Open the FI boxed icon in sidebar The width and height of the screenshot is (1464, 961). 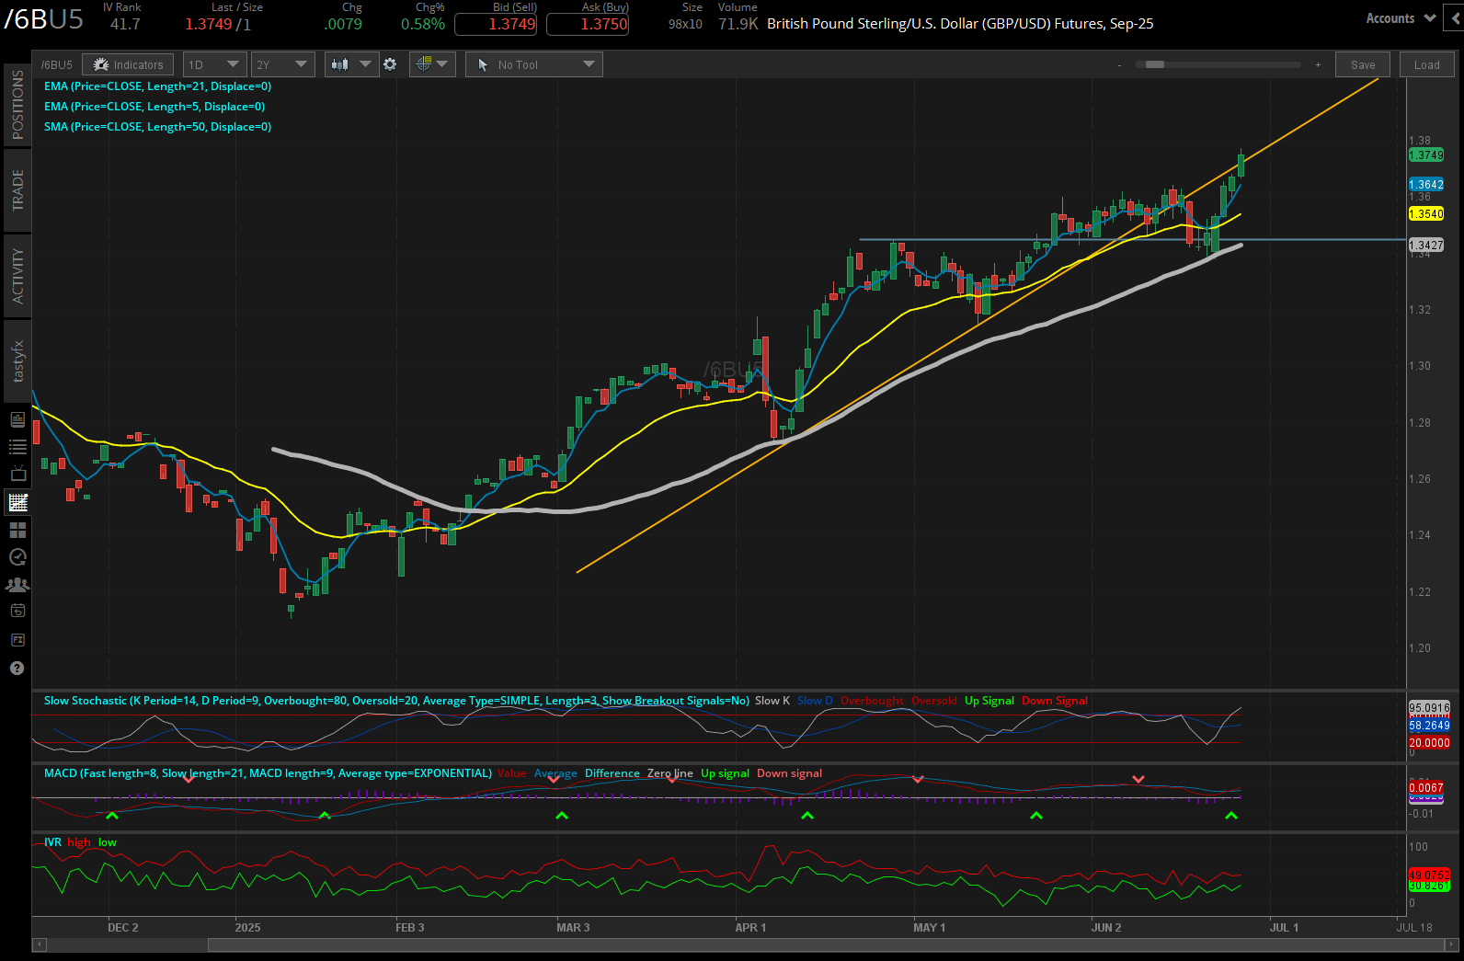(x=17, y=639)
